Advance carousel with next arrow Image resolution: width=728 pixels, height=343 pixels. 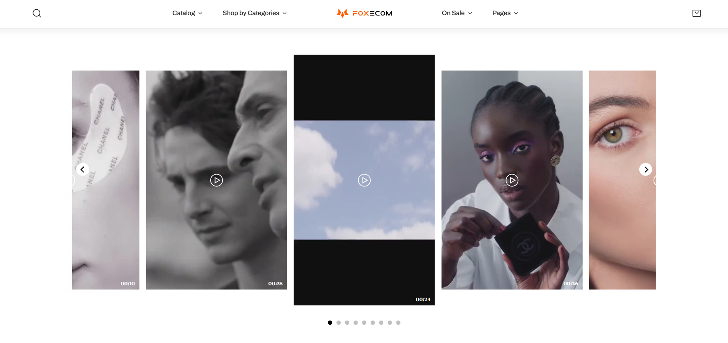coord(645,169)
